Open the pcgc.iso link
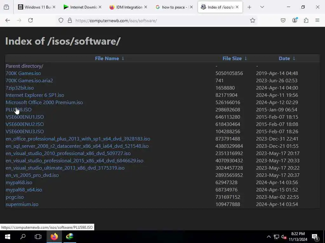The height and width of the screenshot is (243, 325). (x=15, y=197)
